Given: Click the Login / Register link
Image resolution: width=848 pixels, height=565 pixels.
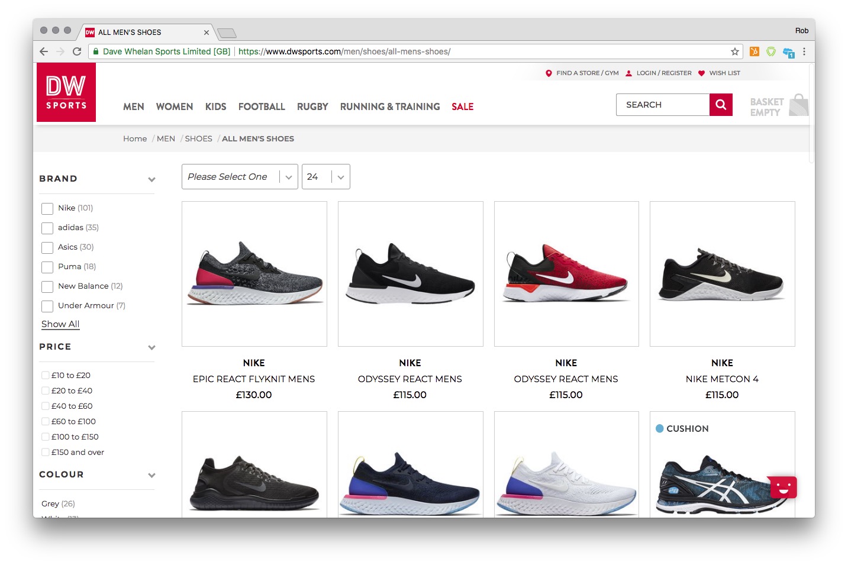Looking at the screenshot, I should coord(663,73).
